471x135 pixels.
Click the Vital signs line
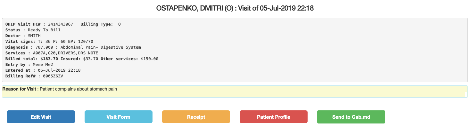49,42
